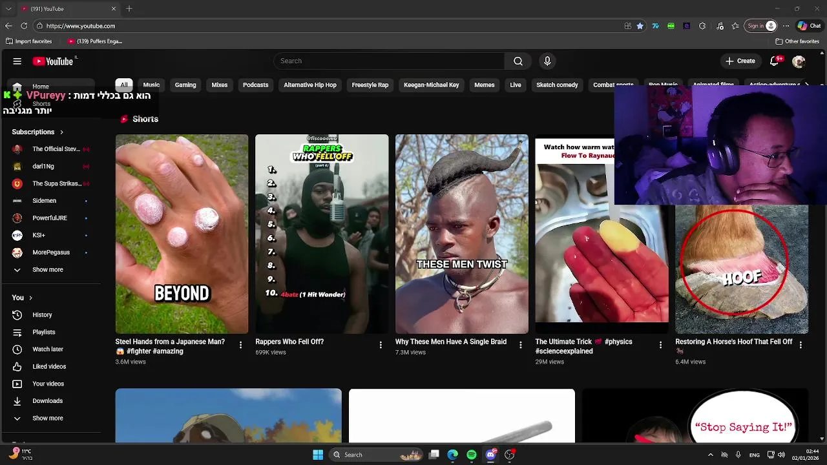
Task: Select the Music filter chip
Action: 151,85
